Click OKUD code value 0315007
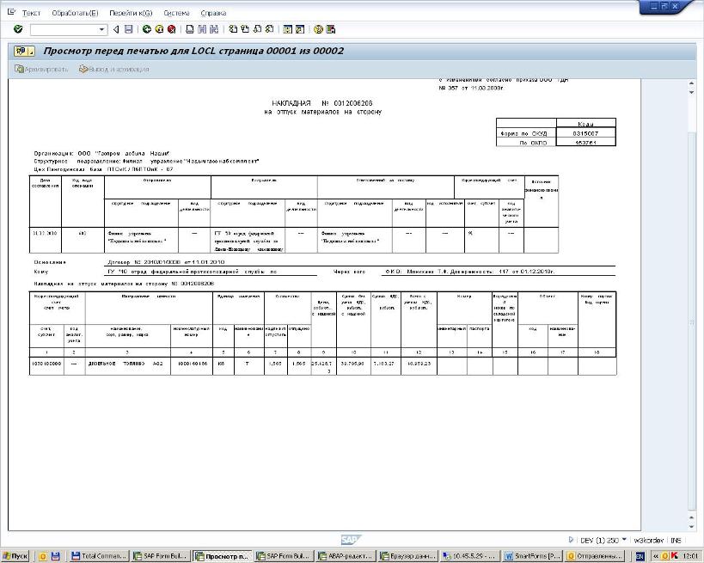The height and width of the screenshot is (563, 704). point(585,133)
